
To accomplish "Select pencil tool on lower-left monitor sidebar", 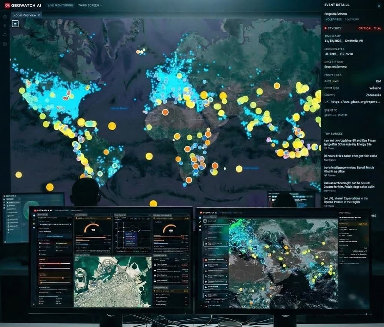I will [34, 220].
